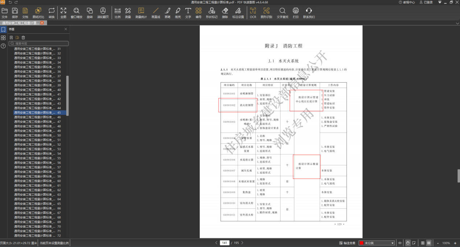Activate the 画直线 line drawing tool

click(155, 12)
